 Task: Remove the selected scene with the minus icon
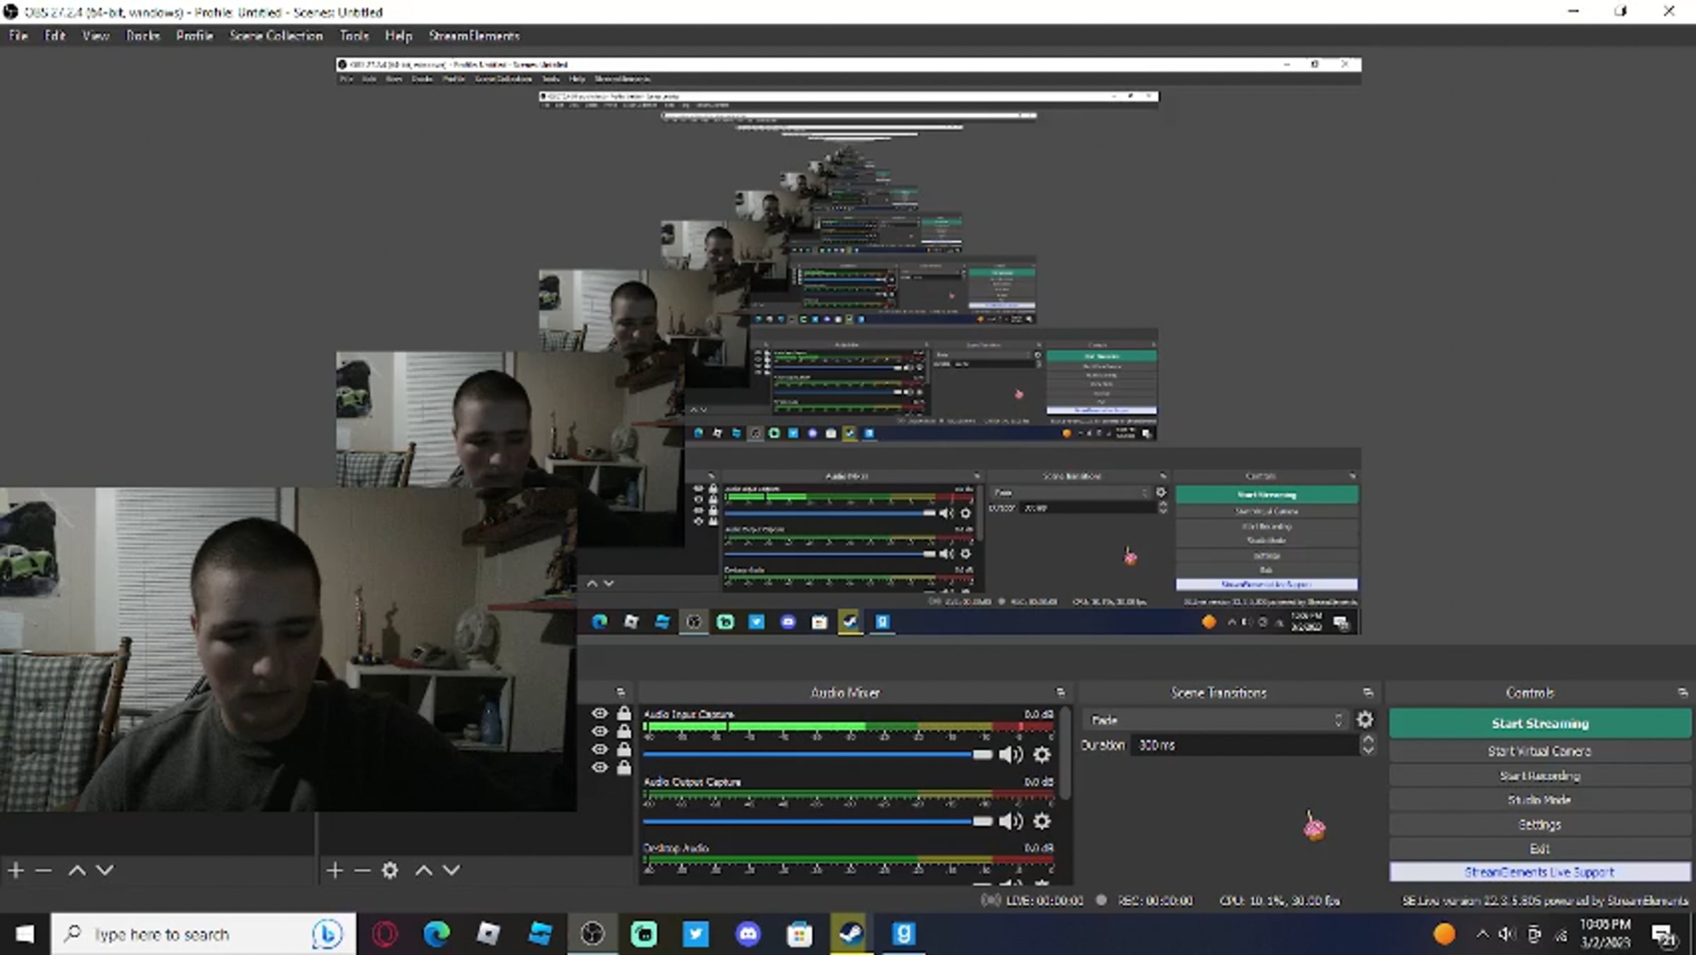pyautogui.click(x=43, y=870)
